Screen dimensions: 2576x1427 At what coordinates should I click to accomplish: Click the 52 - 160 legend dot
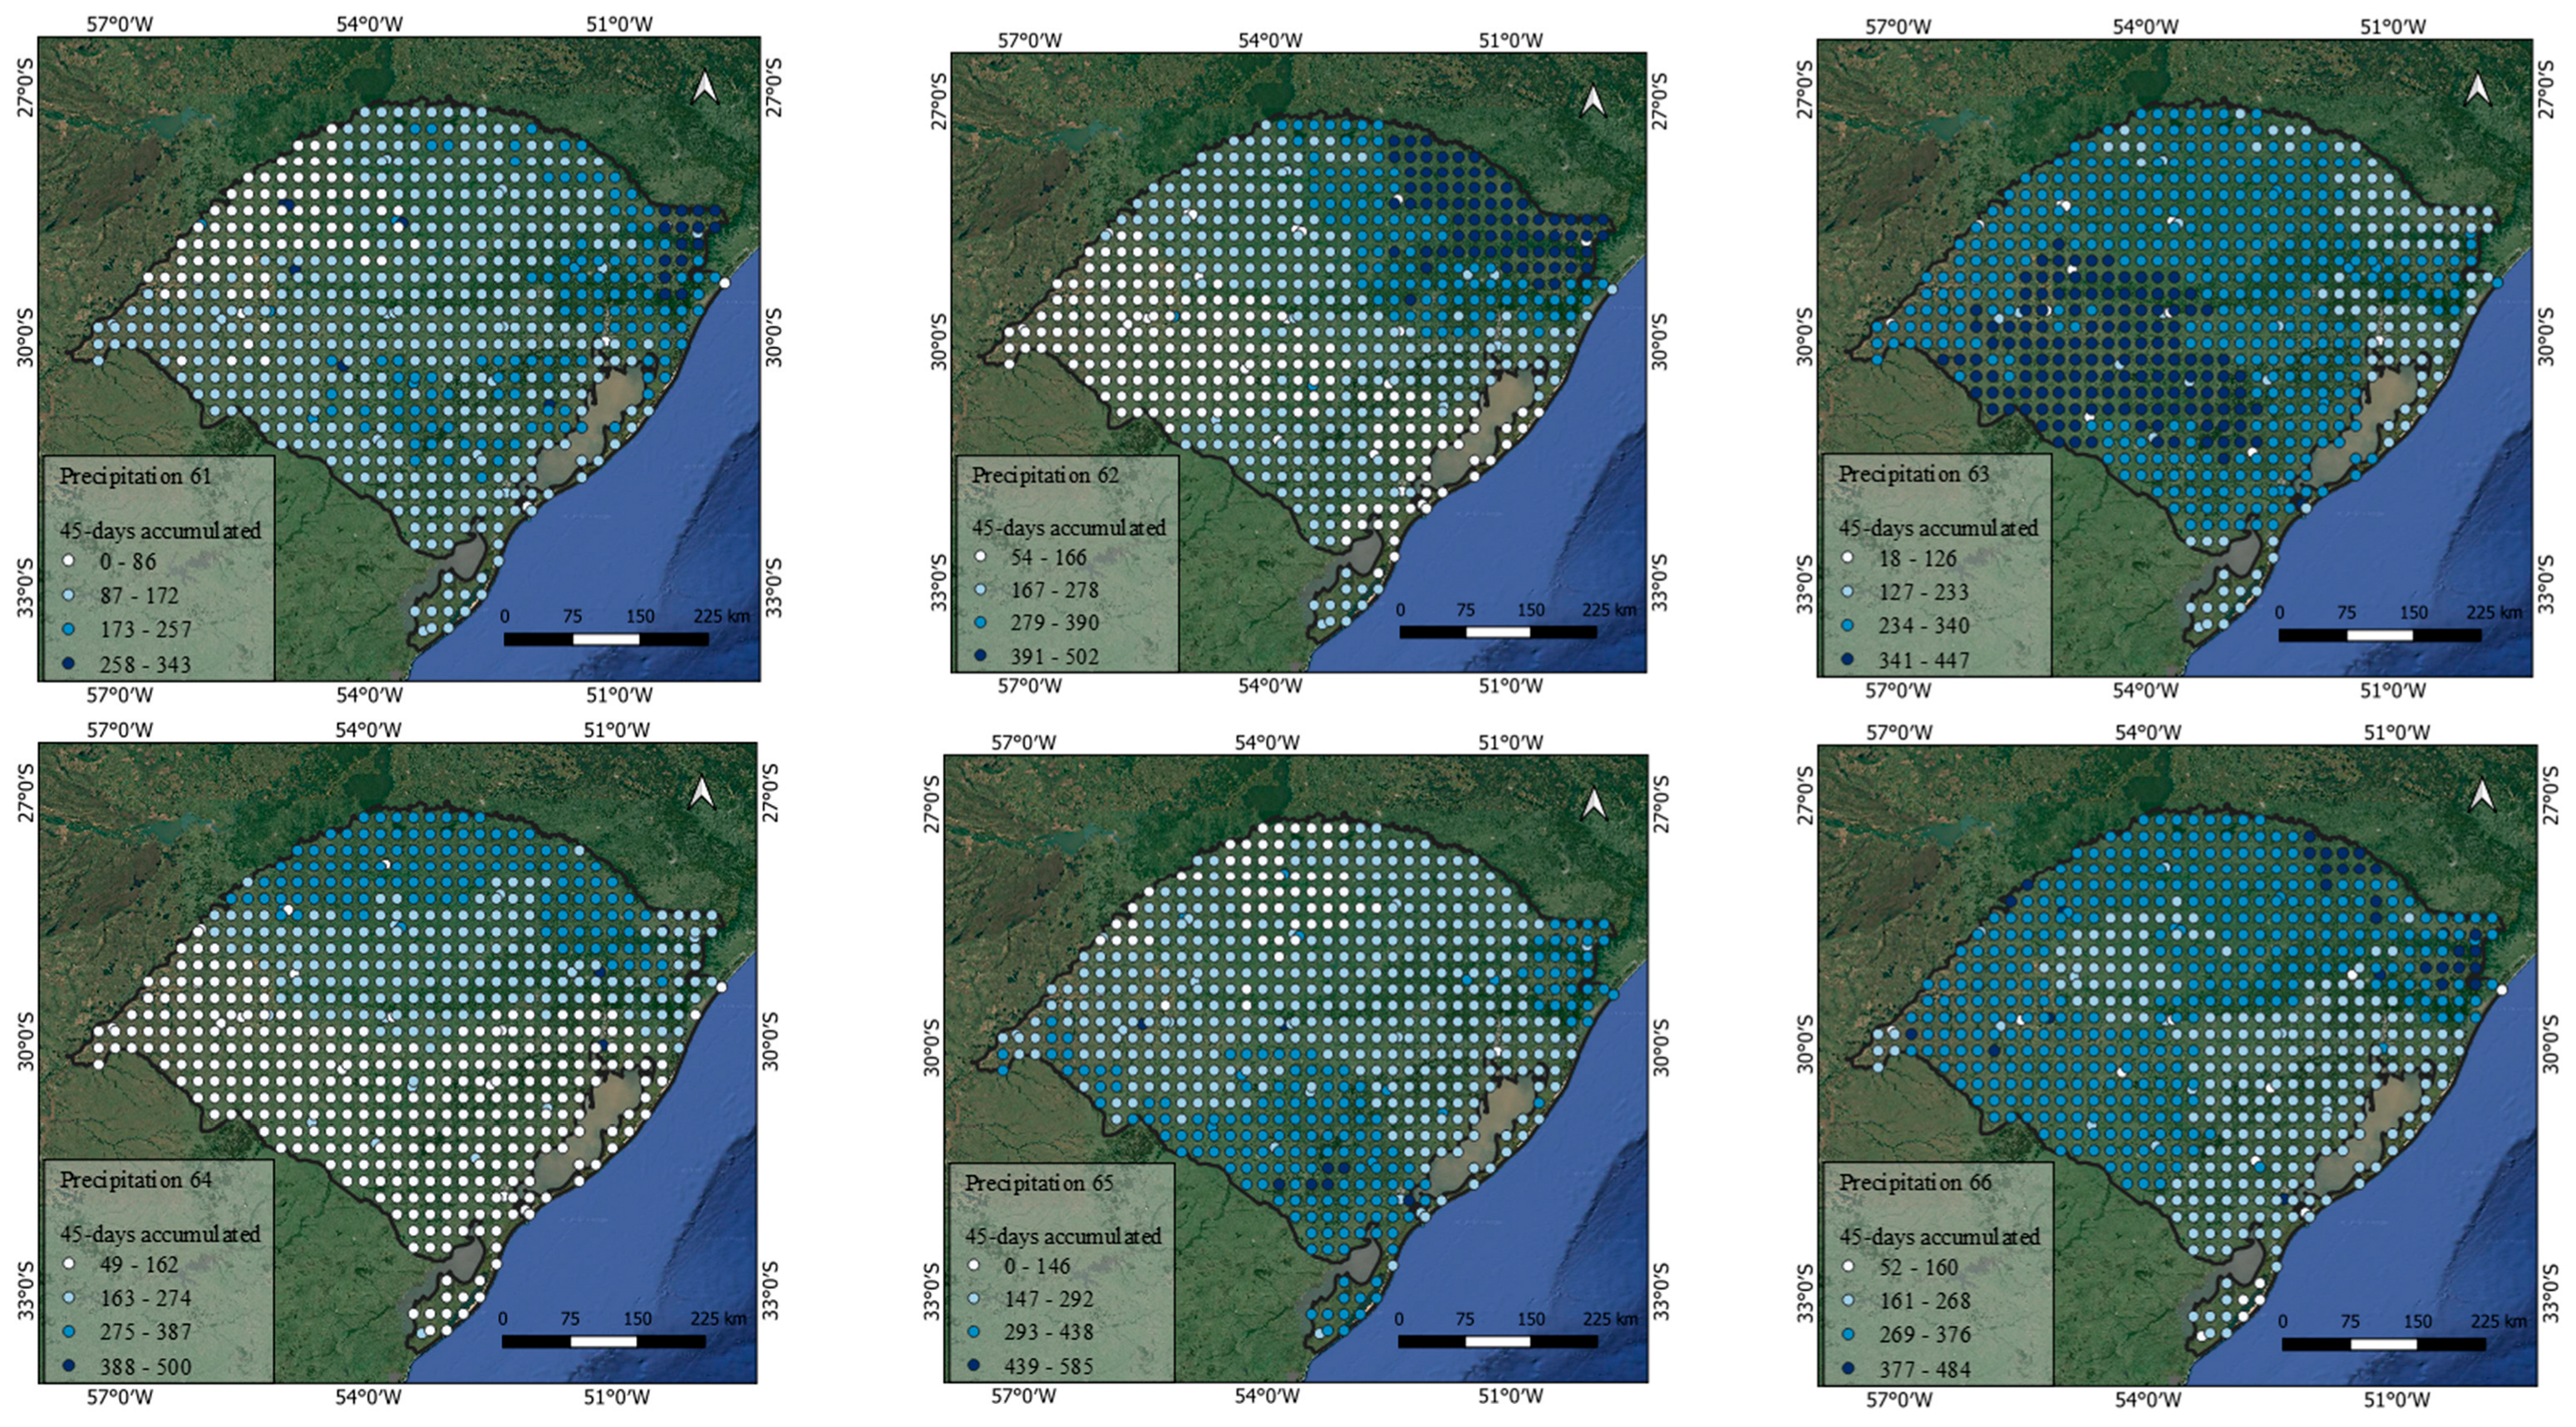(1848, 1267)
